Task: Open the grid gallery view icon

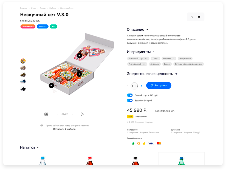Action: pos(46,114)
